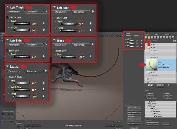Click the large lAnkle SideToSide parameter dial
The width and height of the screenshot is (177, 129).
(x=22, y=90)
